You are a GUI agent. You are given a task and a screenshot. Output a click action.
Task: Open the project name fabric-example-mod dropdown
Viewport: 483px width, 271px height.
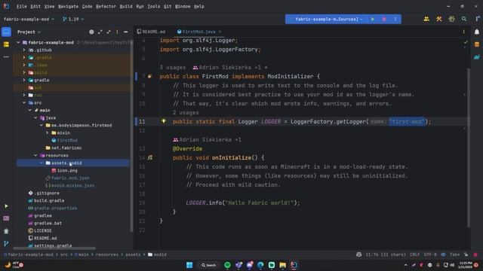(29, 19)
